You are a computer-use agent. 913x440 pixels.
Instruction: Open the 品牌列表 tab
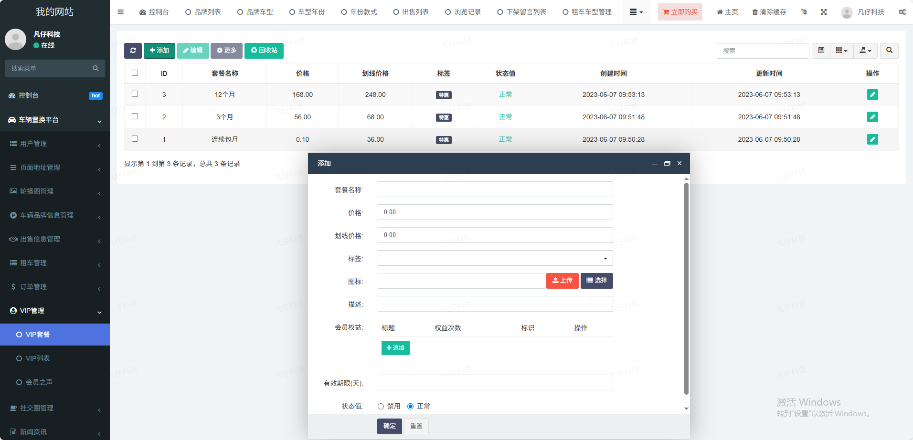click(x=203, y=12)
